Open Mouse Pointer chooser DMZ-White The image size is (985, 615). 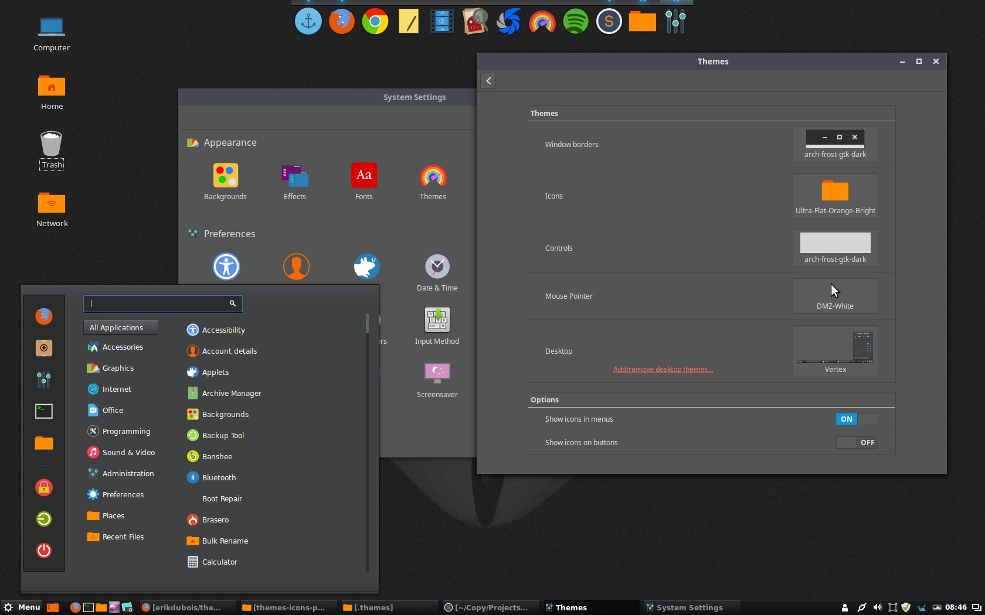click(x=835, y=296)
